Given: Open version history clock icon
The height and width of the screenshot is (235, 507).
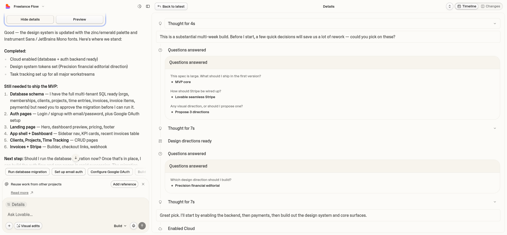Looking at the screenshot, I should tap(139, 6).
